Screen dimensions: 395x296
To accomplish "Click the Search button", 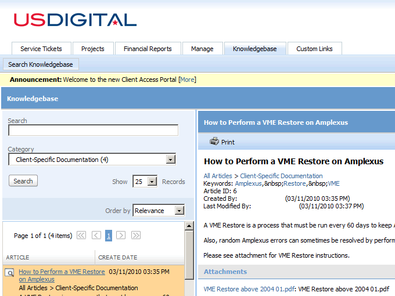I will click(x=23, y=181).
